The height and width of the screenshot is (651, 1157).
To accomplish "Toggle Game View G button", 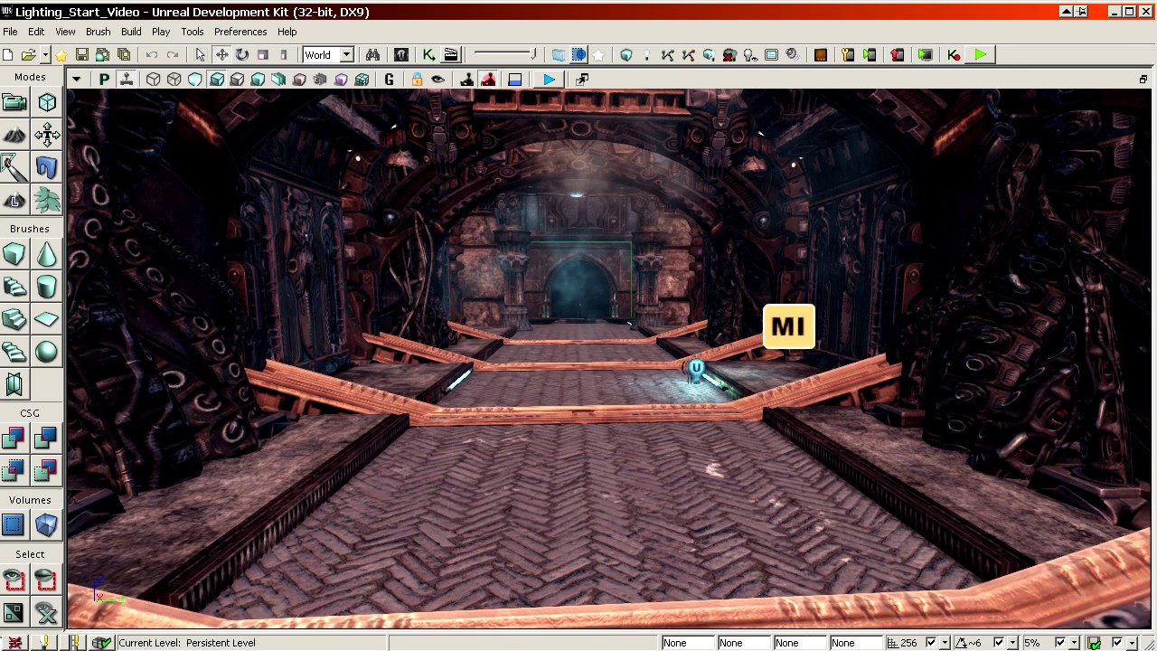I will (x=390, y=80).
